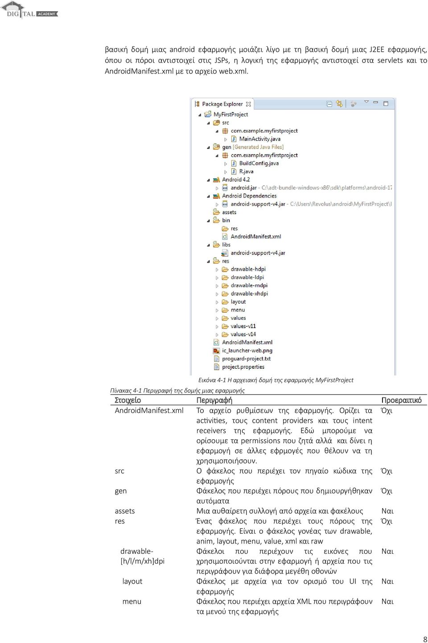
Task: Click the 'Προεραιτικό' table header
Action: [401, 400]
